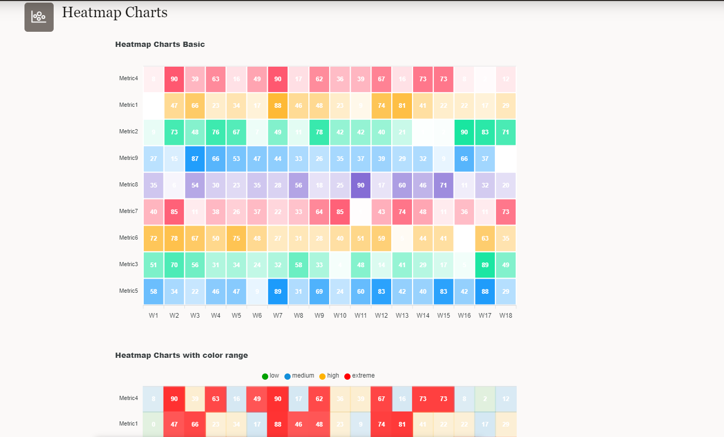Toggle the 'extreme' legend item
724x437 pixels.
(365, 376)
